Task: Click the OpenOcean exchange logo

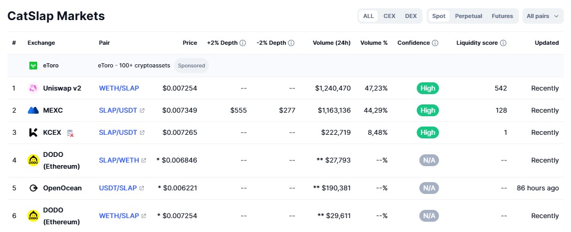Action: (33, 188)
